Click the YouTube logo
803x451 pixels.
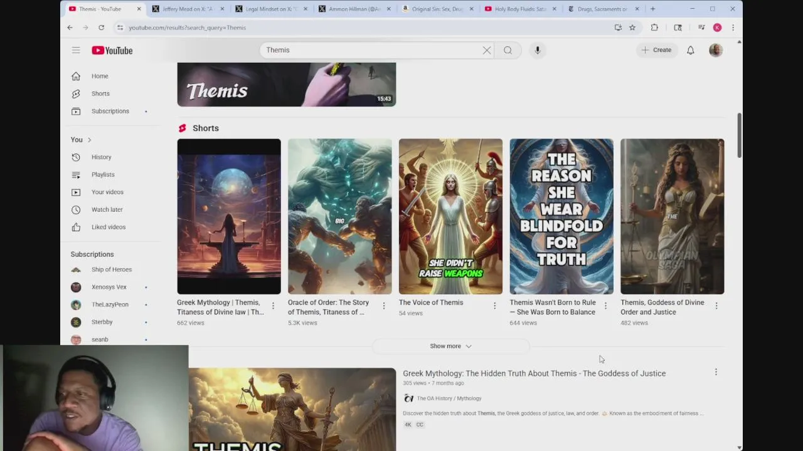coord(112,50)
